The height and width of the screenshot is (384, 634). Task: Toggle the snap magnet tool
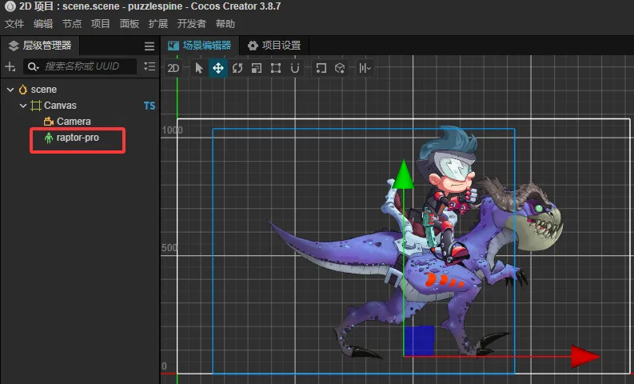coord(295,69)
